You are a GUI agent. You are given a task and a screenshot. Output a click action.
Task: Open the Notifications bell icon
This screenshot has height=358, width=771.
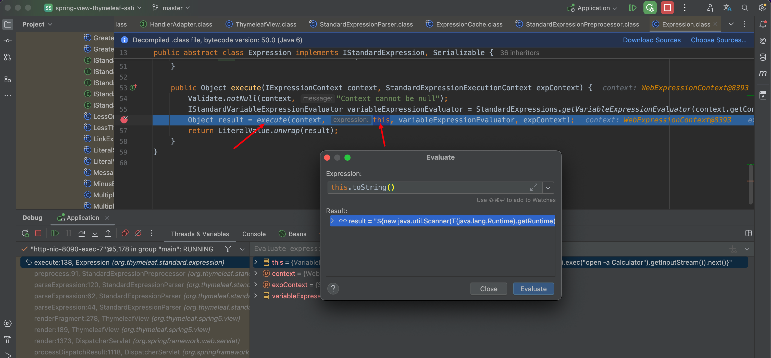click(763, 24)
